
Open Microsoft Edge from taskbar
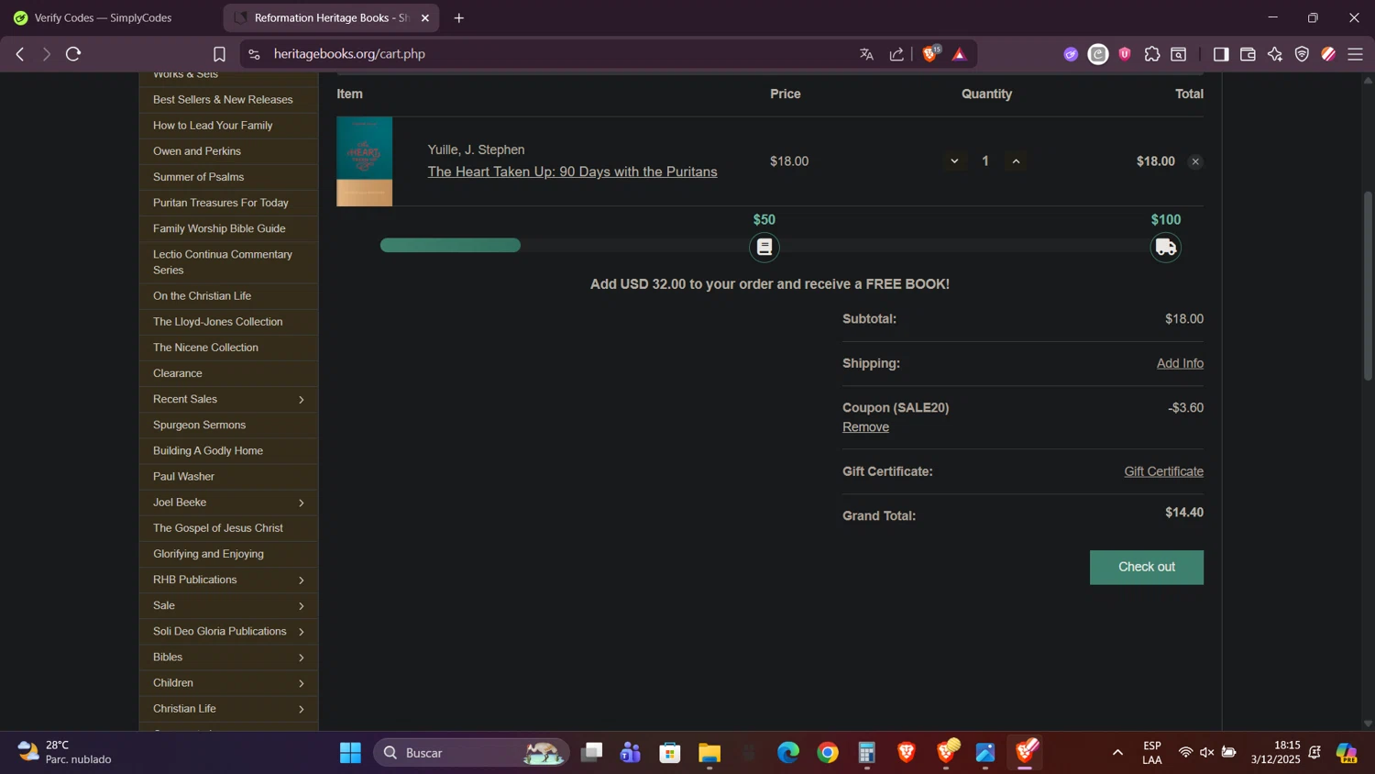788,753
